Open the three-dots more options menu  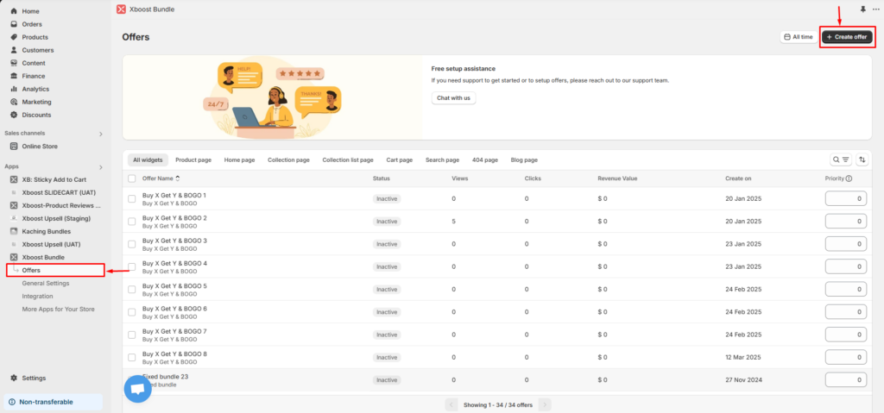[x=875, y=9]
